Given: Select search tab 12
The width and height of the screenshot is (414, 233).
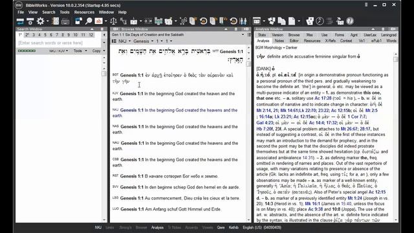Looking at the screenshot, I should [91, 35].
